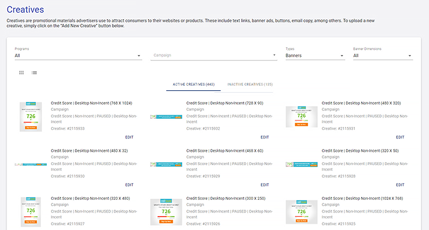Open thumbnail of 320 X 480 creative
Image resolution: width=429 pixels, height=230 pixels.
(x=31, y=212)
